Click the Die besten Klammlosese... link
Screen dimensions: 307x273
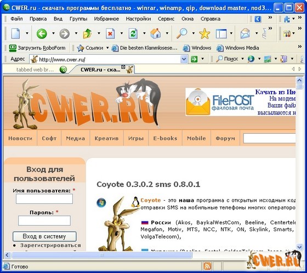(145, 48)
